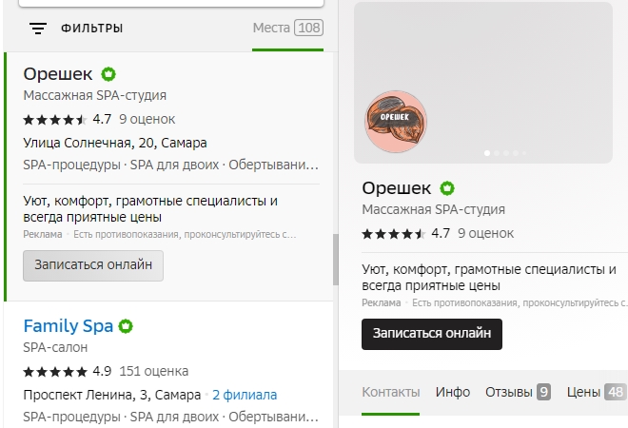Open the Family Spa listing title
This screenshot has height=428, width=628.
(x=68, y=326)
